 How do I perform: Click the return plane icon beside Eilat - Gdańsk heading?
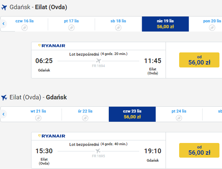[x=4, y=98]
